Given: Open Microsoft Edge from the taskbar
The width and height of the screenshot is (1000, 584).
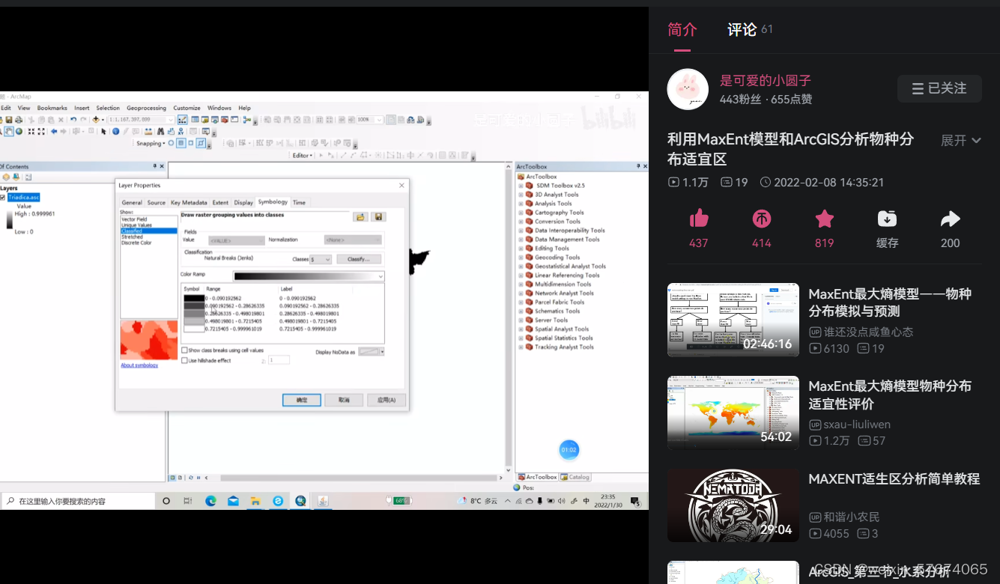Looking at the screenshot, I should point(210,501).
